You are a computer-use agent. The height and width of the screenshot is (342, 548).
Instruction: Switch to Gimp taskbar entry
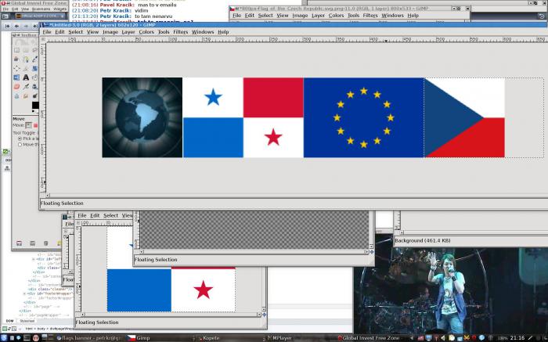143,338
